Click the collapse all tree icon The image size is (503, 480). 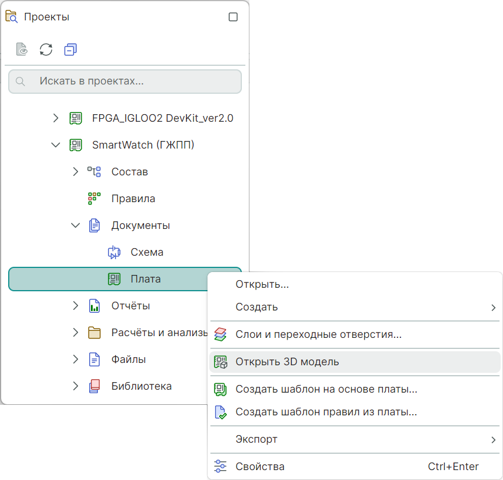point(71,50)
